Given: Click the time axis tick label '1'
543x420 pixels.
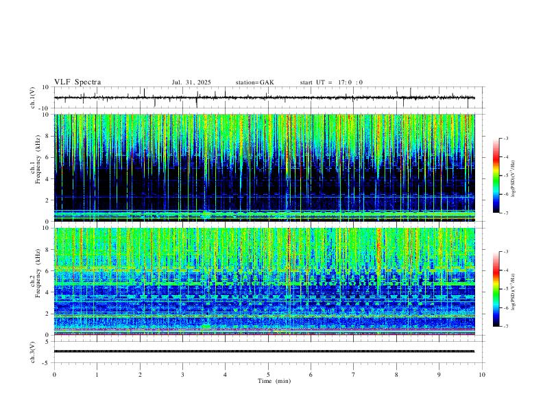Looking at the screenshot, I should tap(97, 375).
